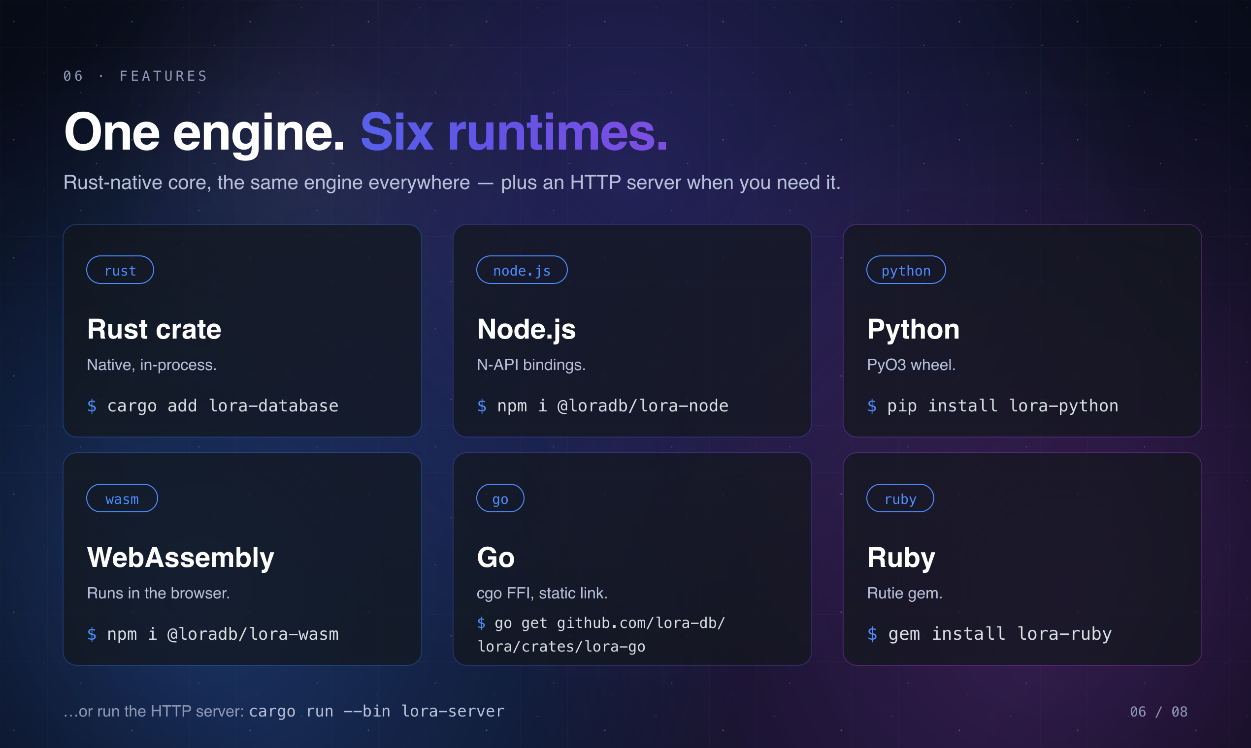
Task: Click the "wasm" tag pill
Action: (x=122, y=498)
